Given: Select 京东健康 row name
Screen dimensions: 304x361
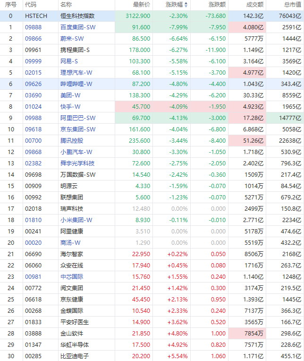Looking at the screenshot, I should coord(72,299).
